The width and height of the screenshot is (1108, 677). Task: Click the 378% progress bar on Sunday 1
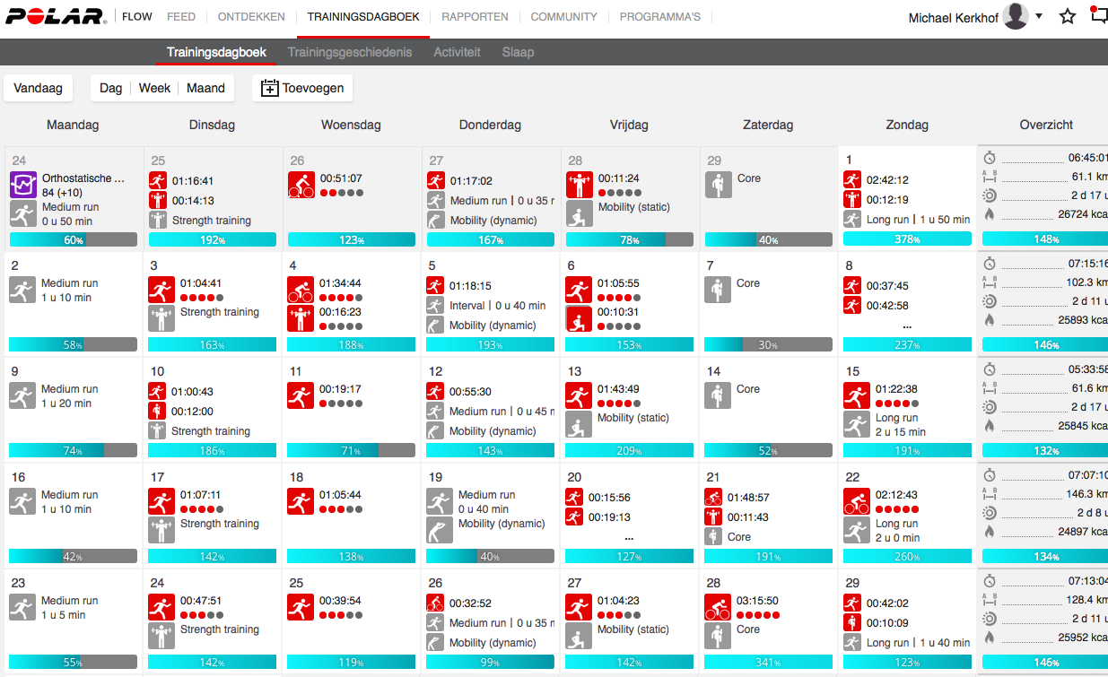point(907,239)
